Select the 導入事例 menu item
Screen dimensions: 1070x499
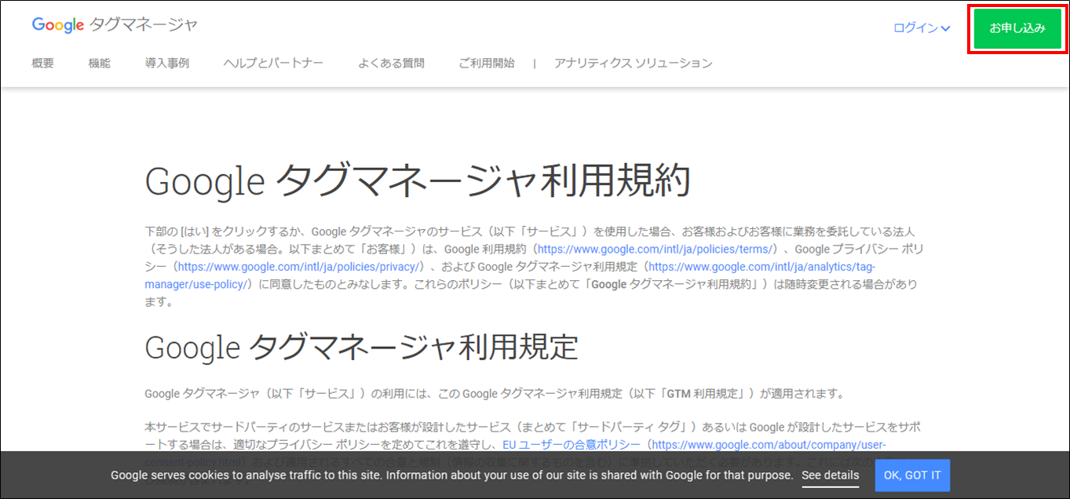166,63
